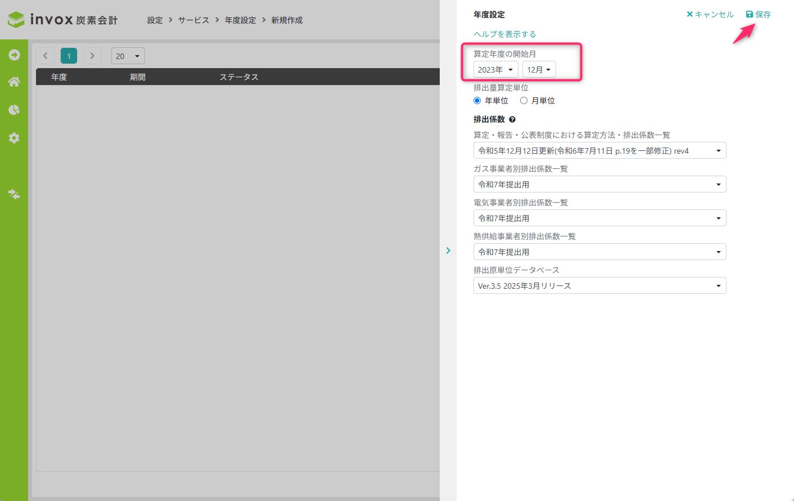Screen dimensions: 794x501
Task: Click the キャンセル button
Action: [710, 15]
